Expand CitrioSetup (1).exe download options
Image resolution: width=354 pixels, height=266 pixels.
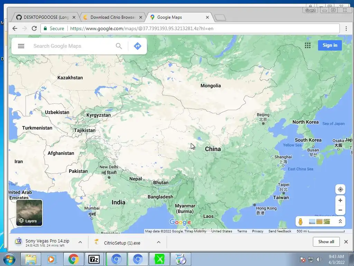159,242
